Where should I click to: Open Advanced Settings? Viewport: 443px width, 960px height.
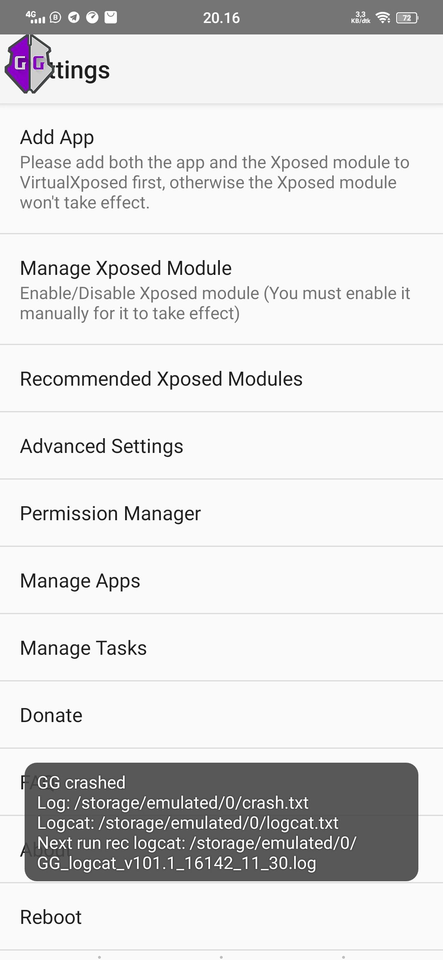click(x=221, y=446)
